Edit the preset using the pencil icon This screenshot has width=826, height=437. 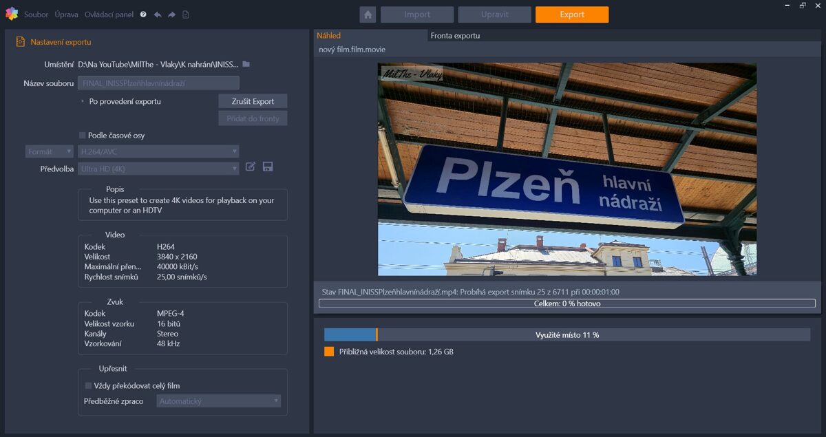pos(251,167)
